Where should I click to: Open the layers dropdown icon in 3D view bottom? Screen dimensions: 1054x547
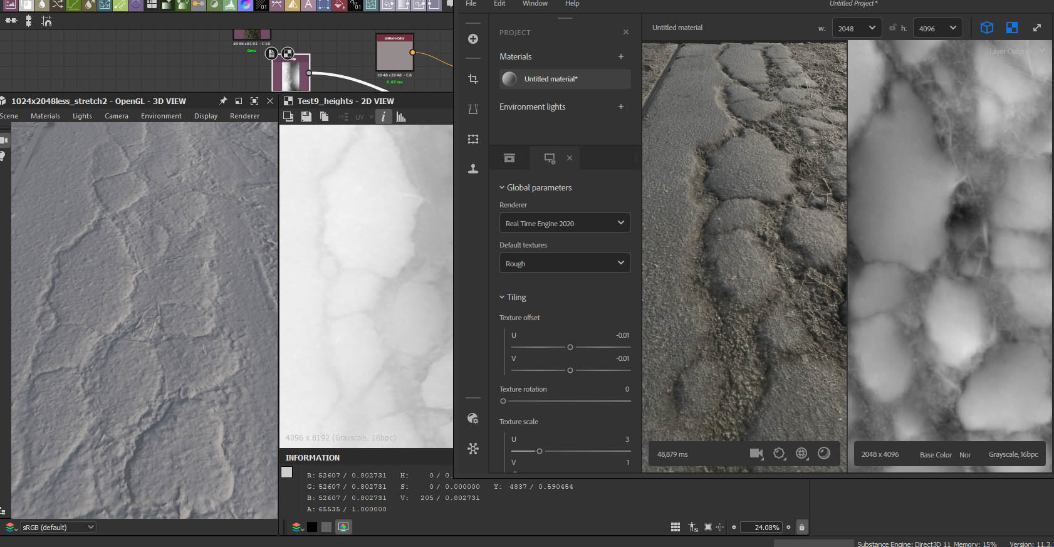[11, 527]
